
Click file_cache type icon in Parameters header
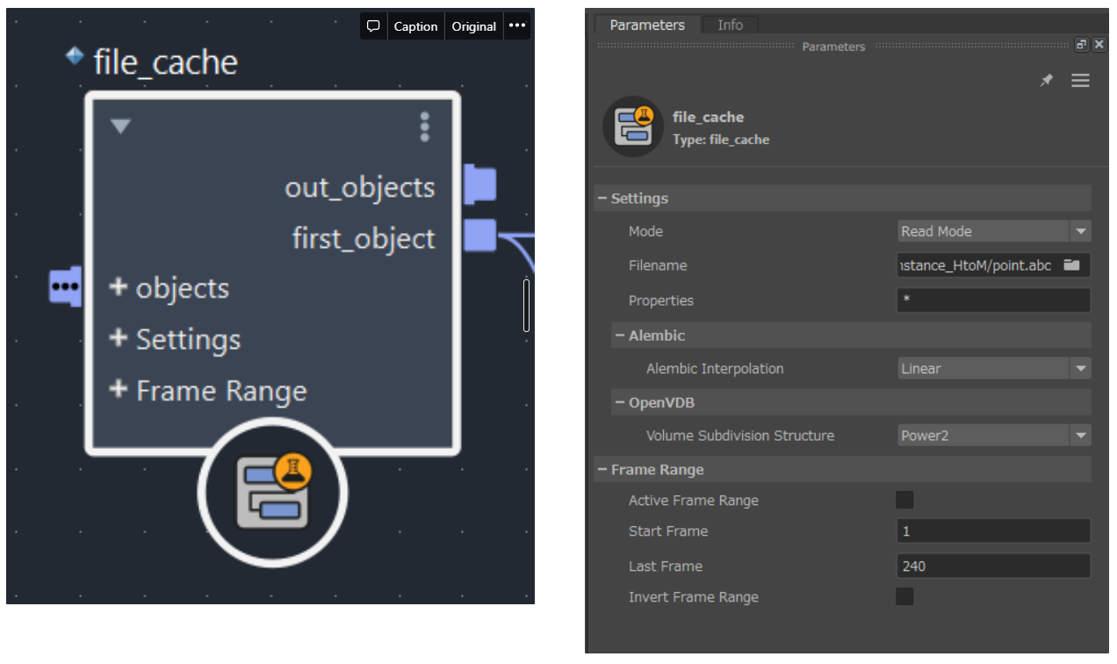(x=632, y=126)
